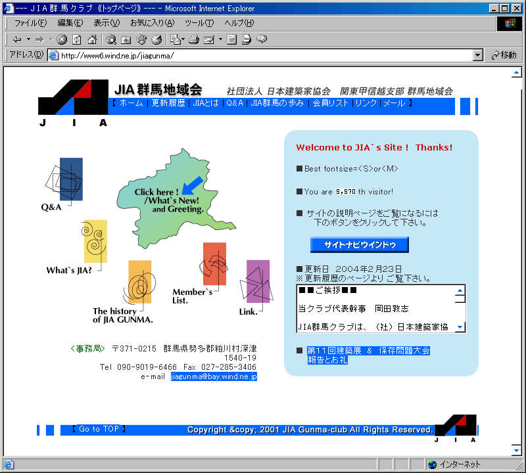Open the JIA群馬の歩み nav link
This screenshot has width=526, height=473.
(277, 103)
